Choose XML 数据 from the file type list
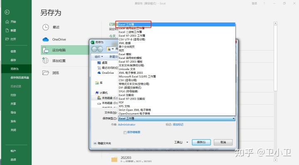Screen dimensions: 299x165 click(x=125, y=43)
